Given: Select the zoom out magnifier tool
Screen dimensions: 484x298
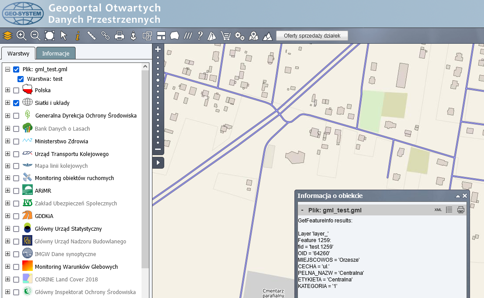Looking at the screenshot, I should (x=35, y=36).
